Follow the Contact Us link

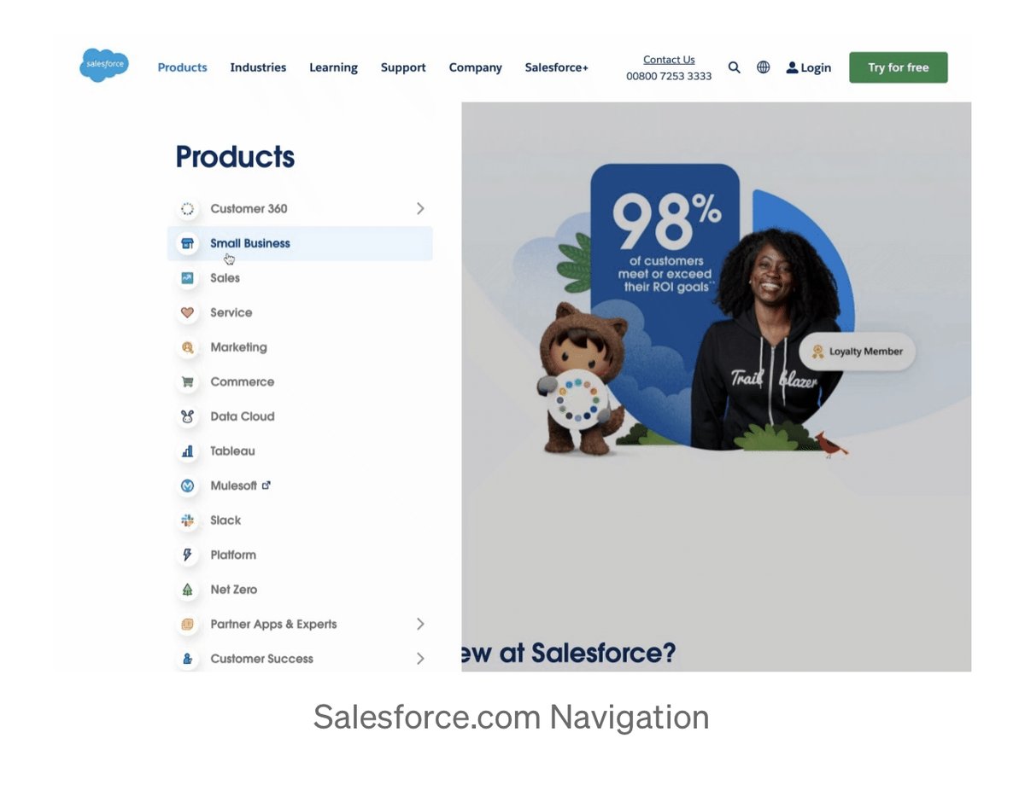click(x=669, y=60)
